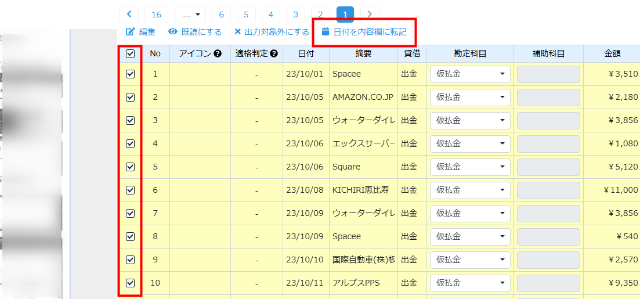Expand the ellipsis page dropdown in pagination

[x=190, y=15]
